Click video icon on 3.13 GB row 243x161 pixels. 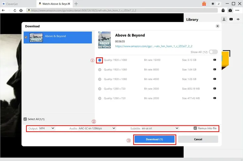point(214,60)
